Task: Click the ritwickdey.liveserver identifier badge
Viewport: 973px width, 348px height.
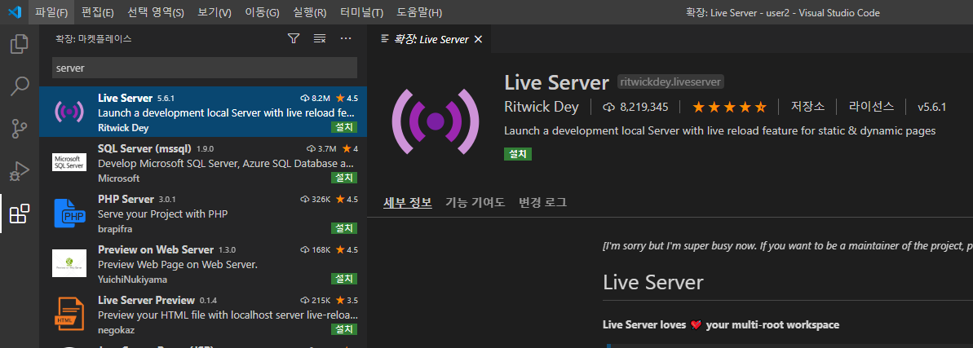Action: click(x=670, y=81)
